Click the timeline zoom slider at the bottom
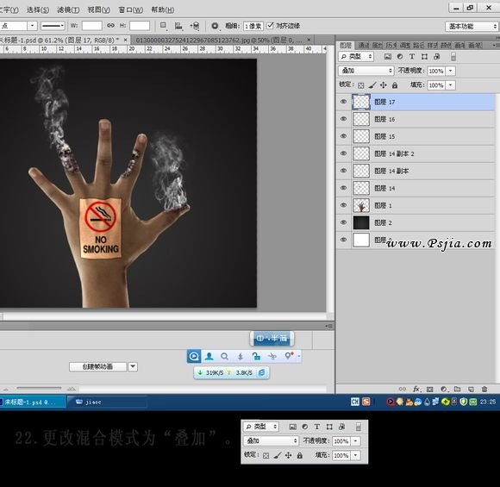 39,388
